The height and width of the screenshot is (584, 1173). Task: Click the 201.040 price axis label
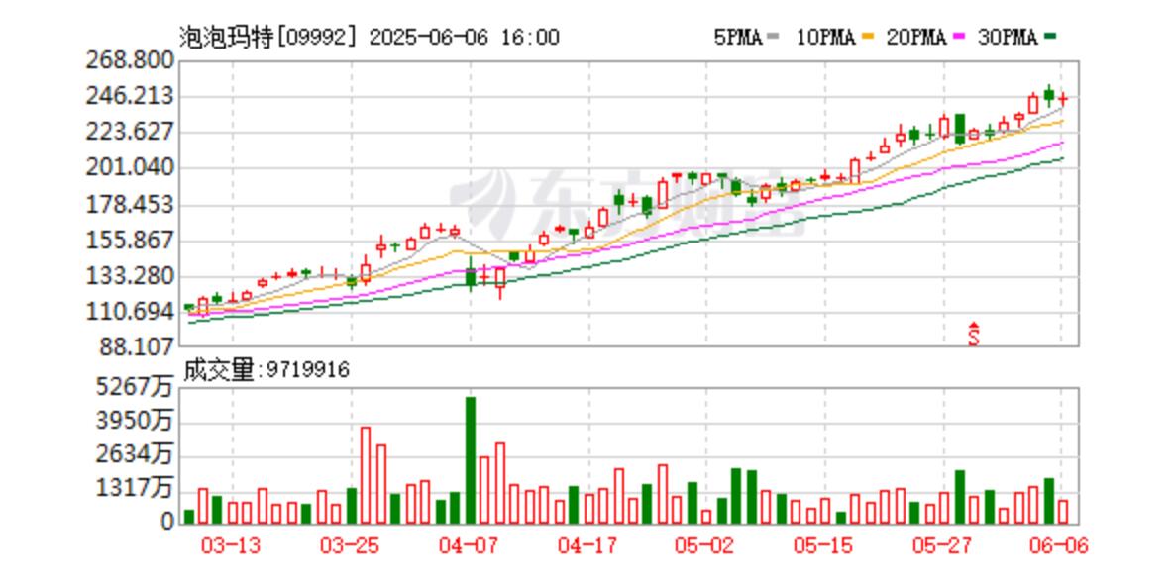click(131, 167)
